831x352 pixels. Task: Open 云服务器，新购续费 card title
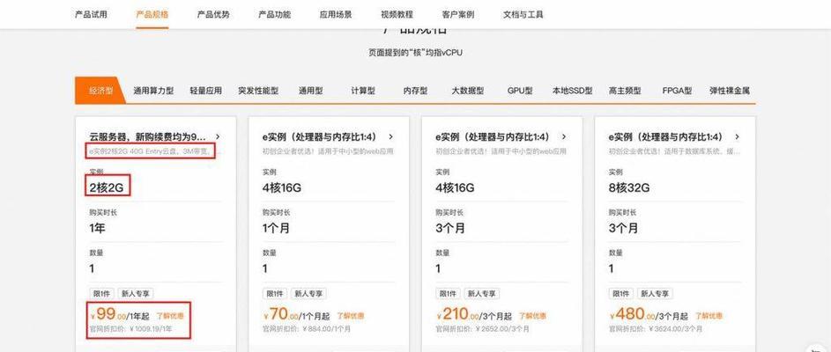click(147, 137)
